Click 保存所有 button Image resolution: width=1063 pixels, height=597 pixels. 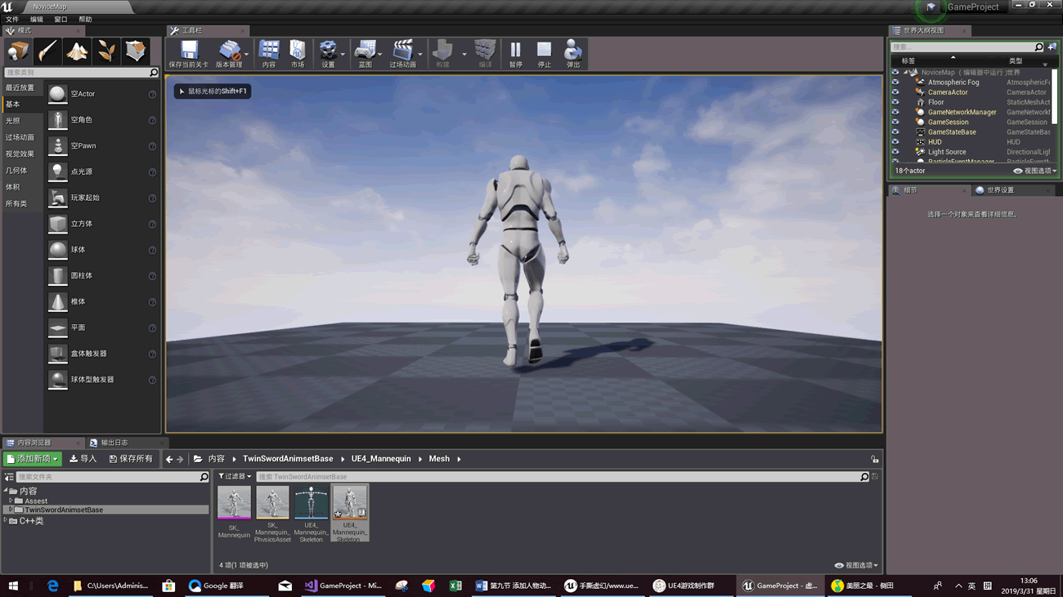pyautogui.click(x=132, y=459)
